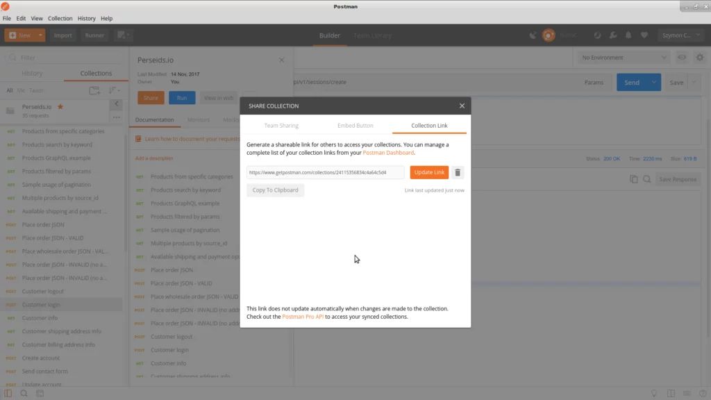
Task: Click the Send button
Action: pos(632,83)
